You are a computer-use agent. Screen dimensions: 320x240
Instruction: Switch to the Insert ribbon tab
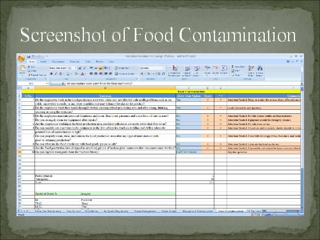[43, 61]
